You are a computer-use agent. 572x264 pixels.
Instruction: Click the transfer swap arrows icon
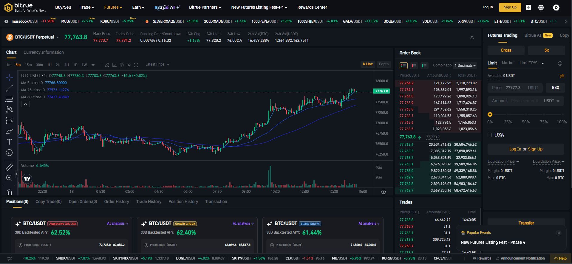point(562,76)
